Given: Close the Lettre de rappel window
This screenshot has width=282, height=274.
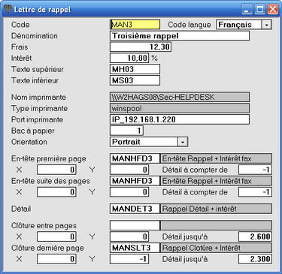Looking at the screenshot, I should tap(273, 10).
